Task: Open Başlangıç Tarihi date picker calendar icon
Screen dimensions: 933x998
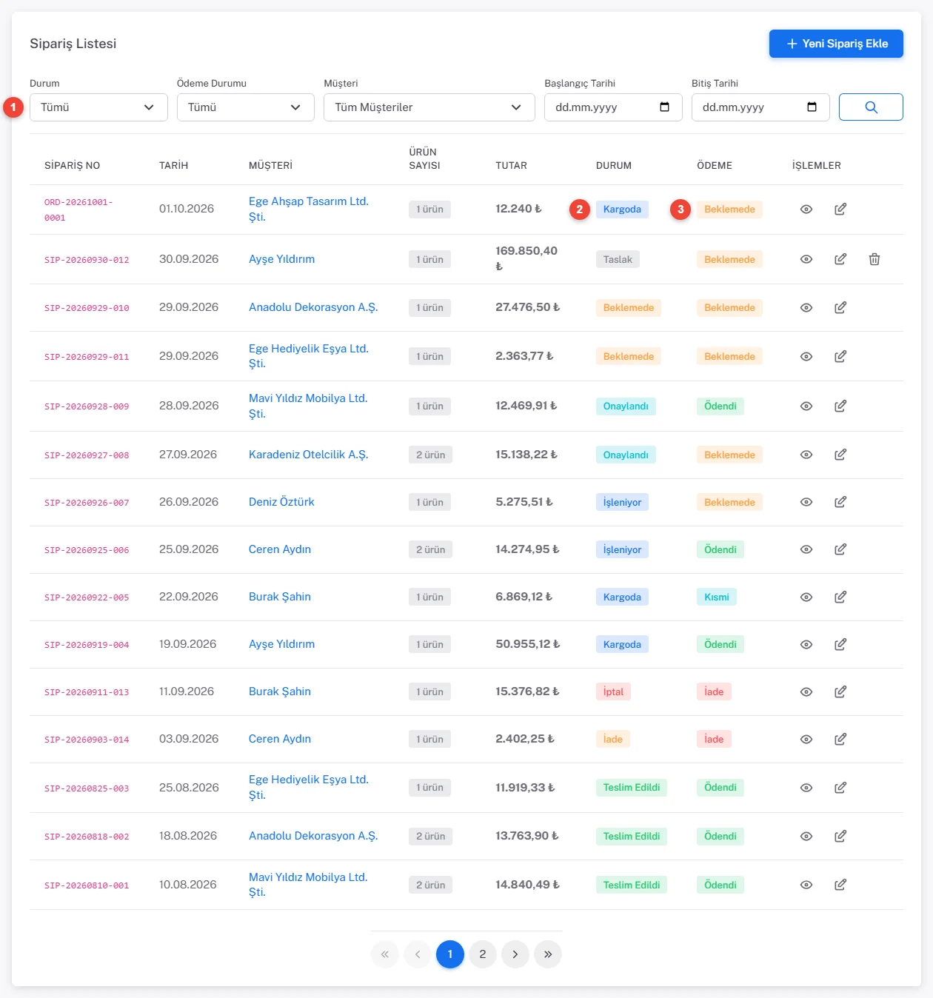Action: click(664, 107)
